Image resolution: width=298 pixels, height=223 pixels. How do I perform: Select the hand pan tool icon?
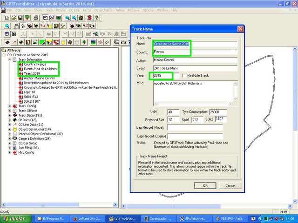pos(16,26)
